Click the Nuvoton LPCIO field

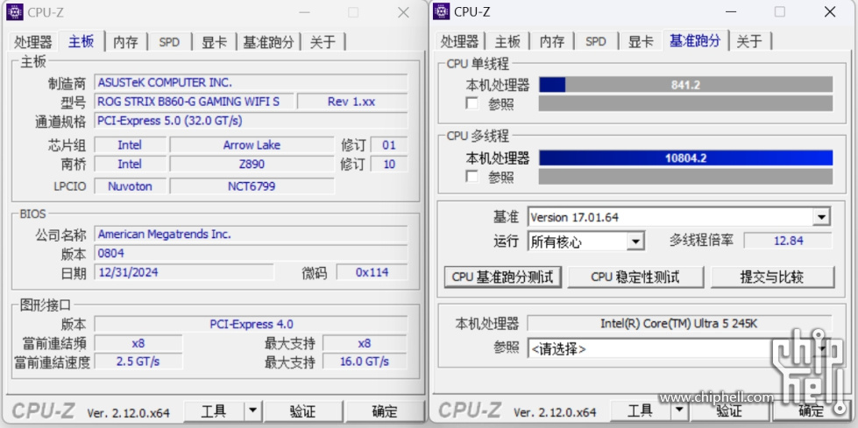point(131,186)
